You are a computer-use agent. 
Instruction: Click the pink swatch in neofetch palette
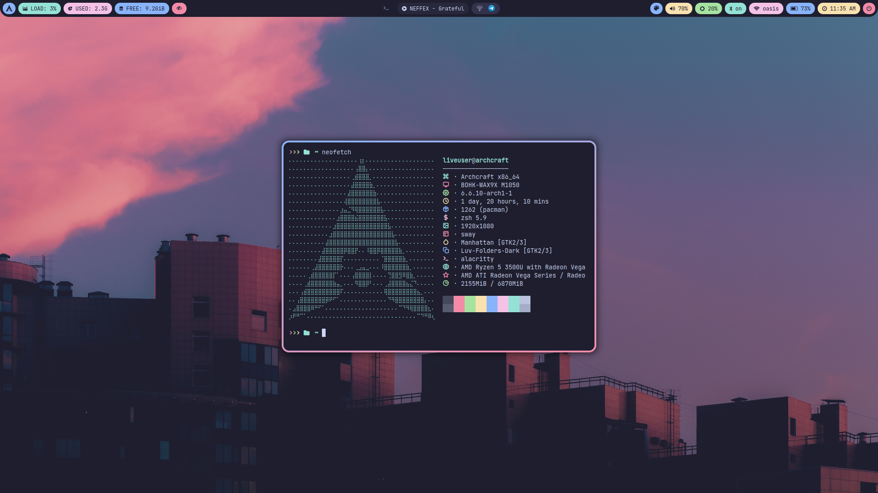coord(459,304)
